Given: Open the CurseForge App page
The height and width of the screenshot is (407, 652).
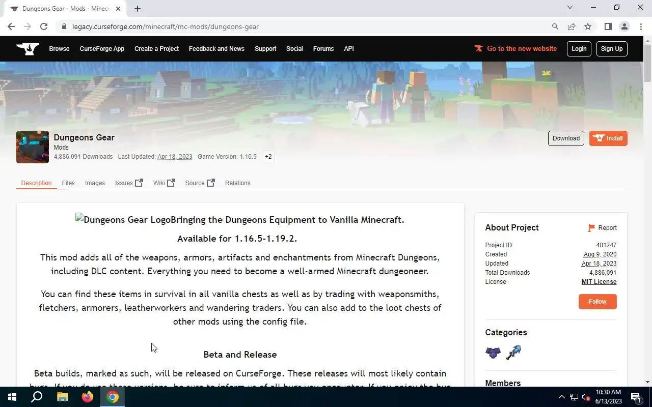Looking at the screenshot, I should [x=102, y=49].
